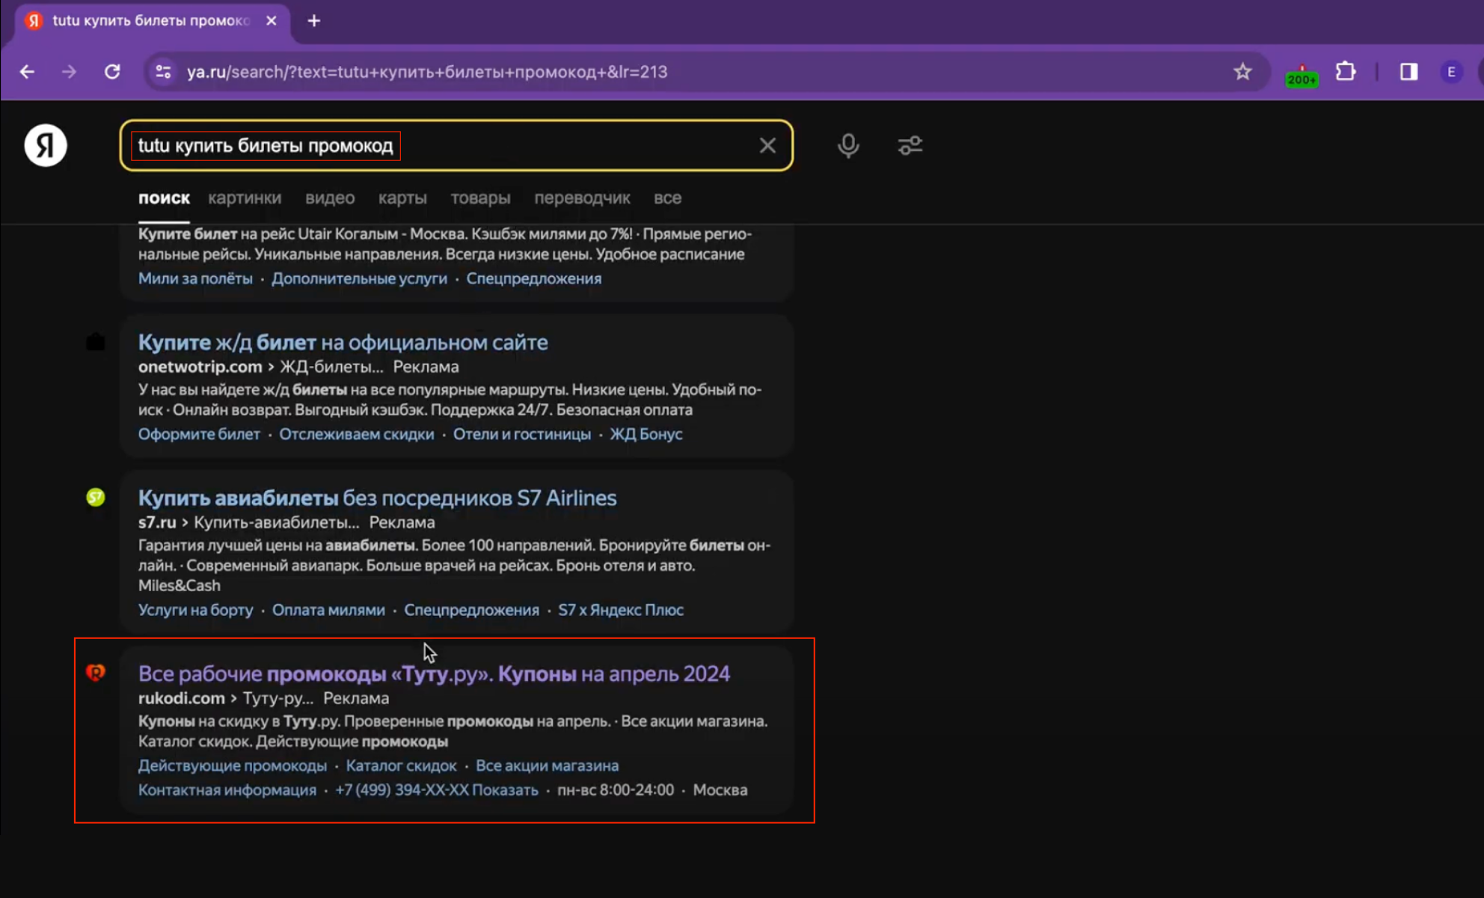Open site information icon in address bar

point(163,72)
